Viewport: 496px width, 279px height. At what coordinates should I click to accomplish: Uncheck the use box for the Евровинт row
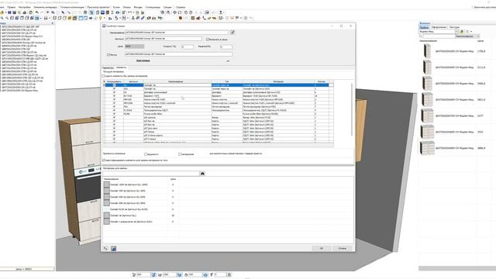pyautogui.click(x=114, y=96)
